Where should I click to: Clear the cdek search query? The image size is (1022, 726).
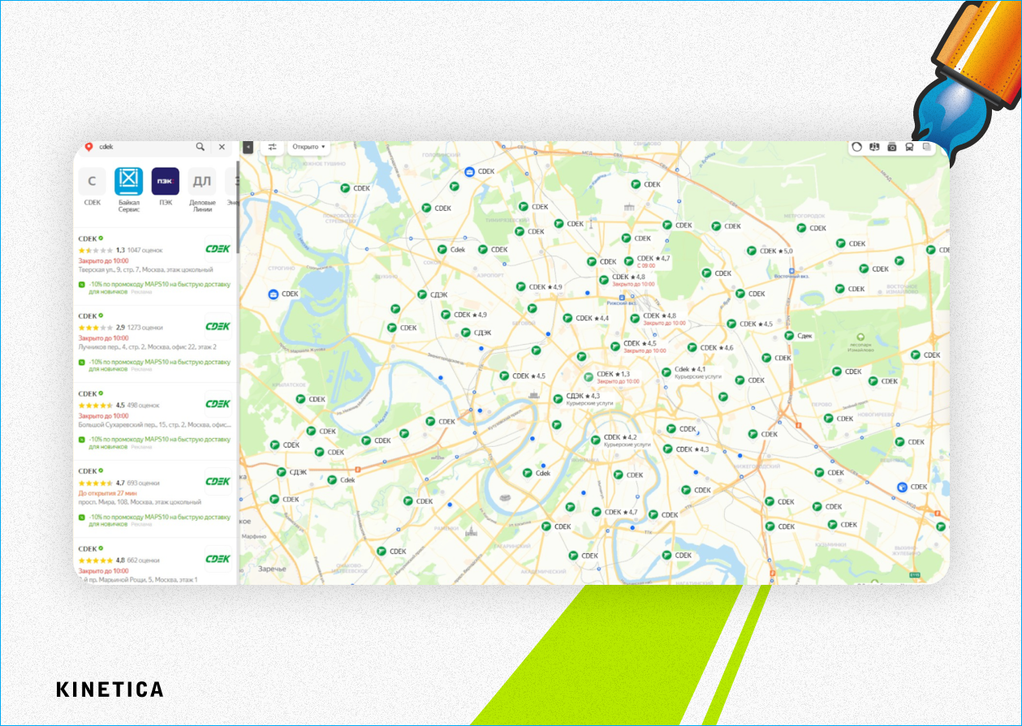click(x=222, y=147)
